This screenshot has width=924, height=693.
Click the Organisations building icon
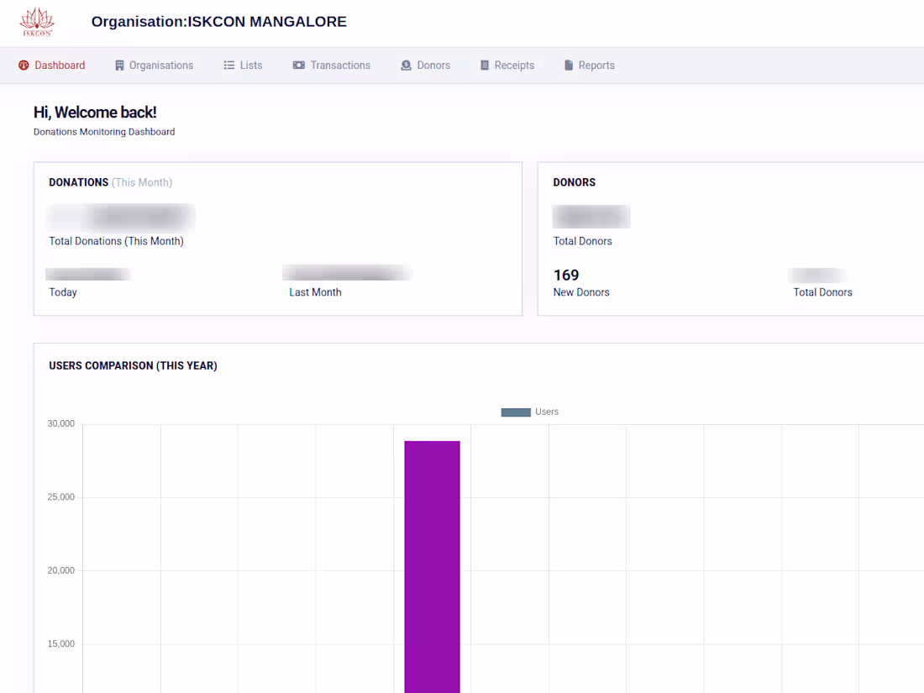pyautogui.click(x=119, y=66)
